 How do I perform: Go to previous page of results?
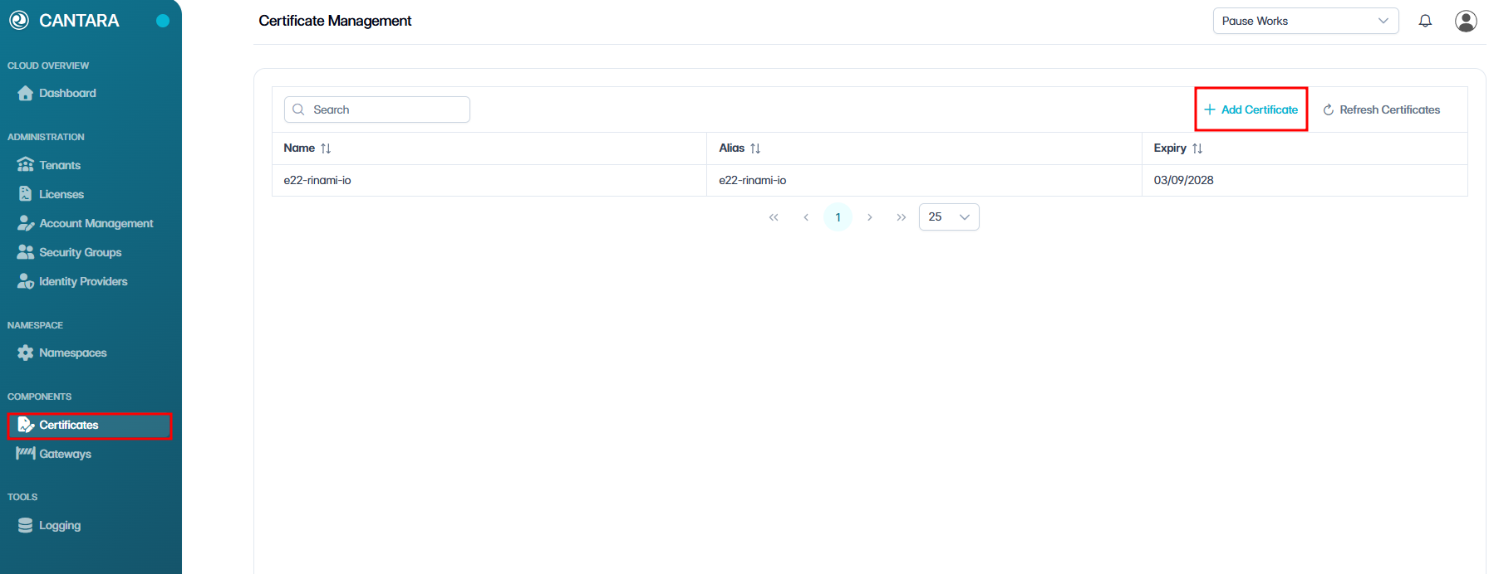point(806,217)
